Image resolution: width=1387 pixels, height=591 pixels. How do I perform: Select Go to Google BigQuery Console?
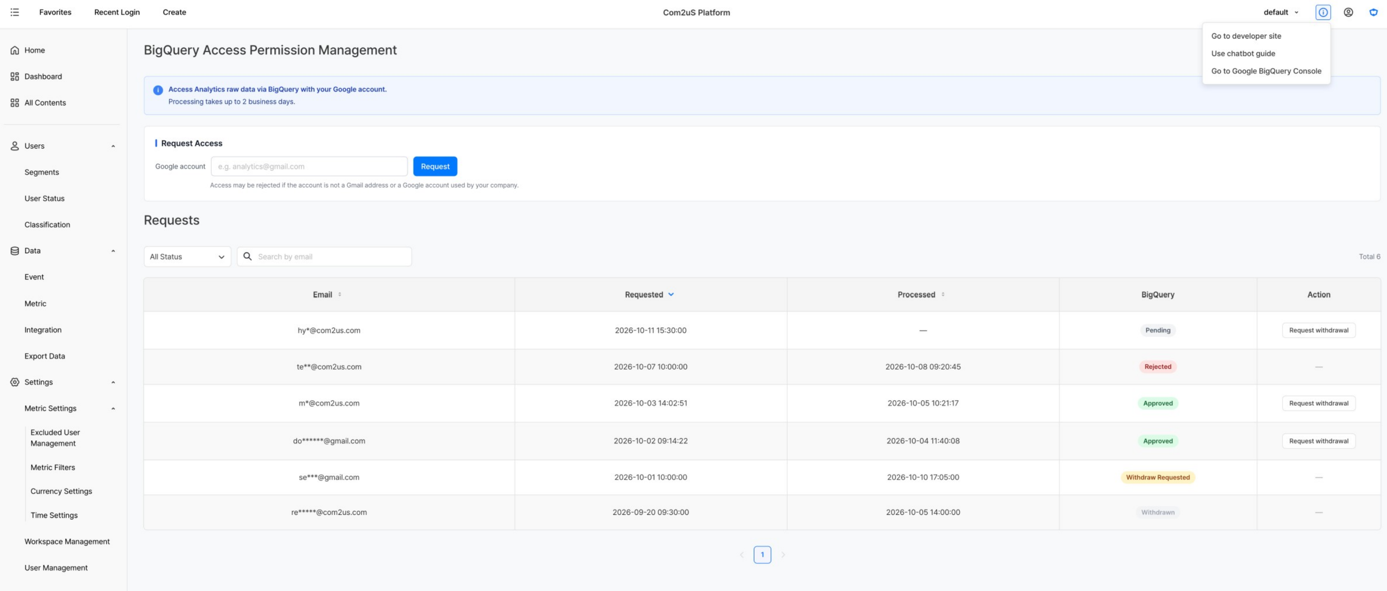tap(1266, 71)
